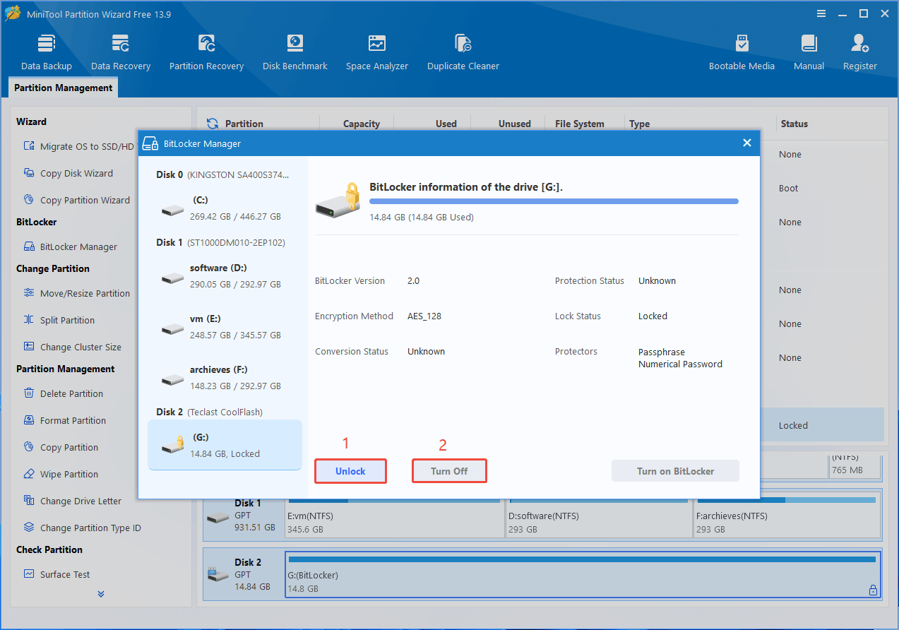
Task: Sort by Capacity column header
Action: coord(362,124)
